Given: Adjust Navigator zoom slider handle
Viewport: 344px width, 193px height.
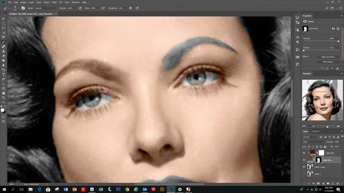Looking at the screenshot, I should tap(327, 127).
